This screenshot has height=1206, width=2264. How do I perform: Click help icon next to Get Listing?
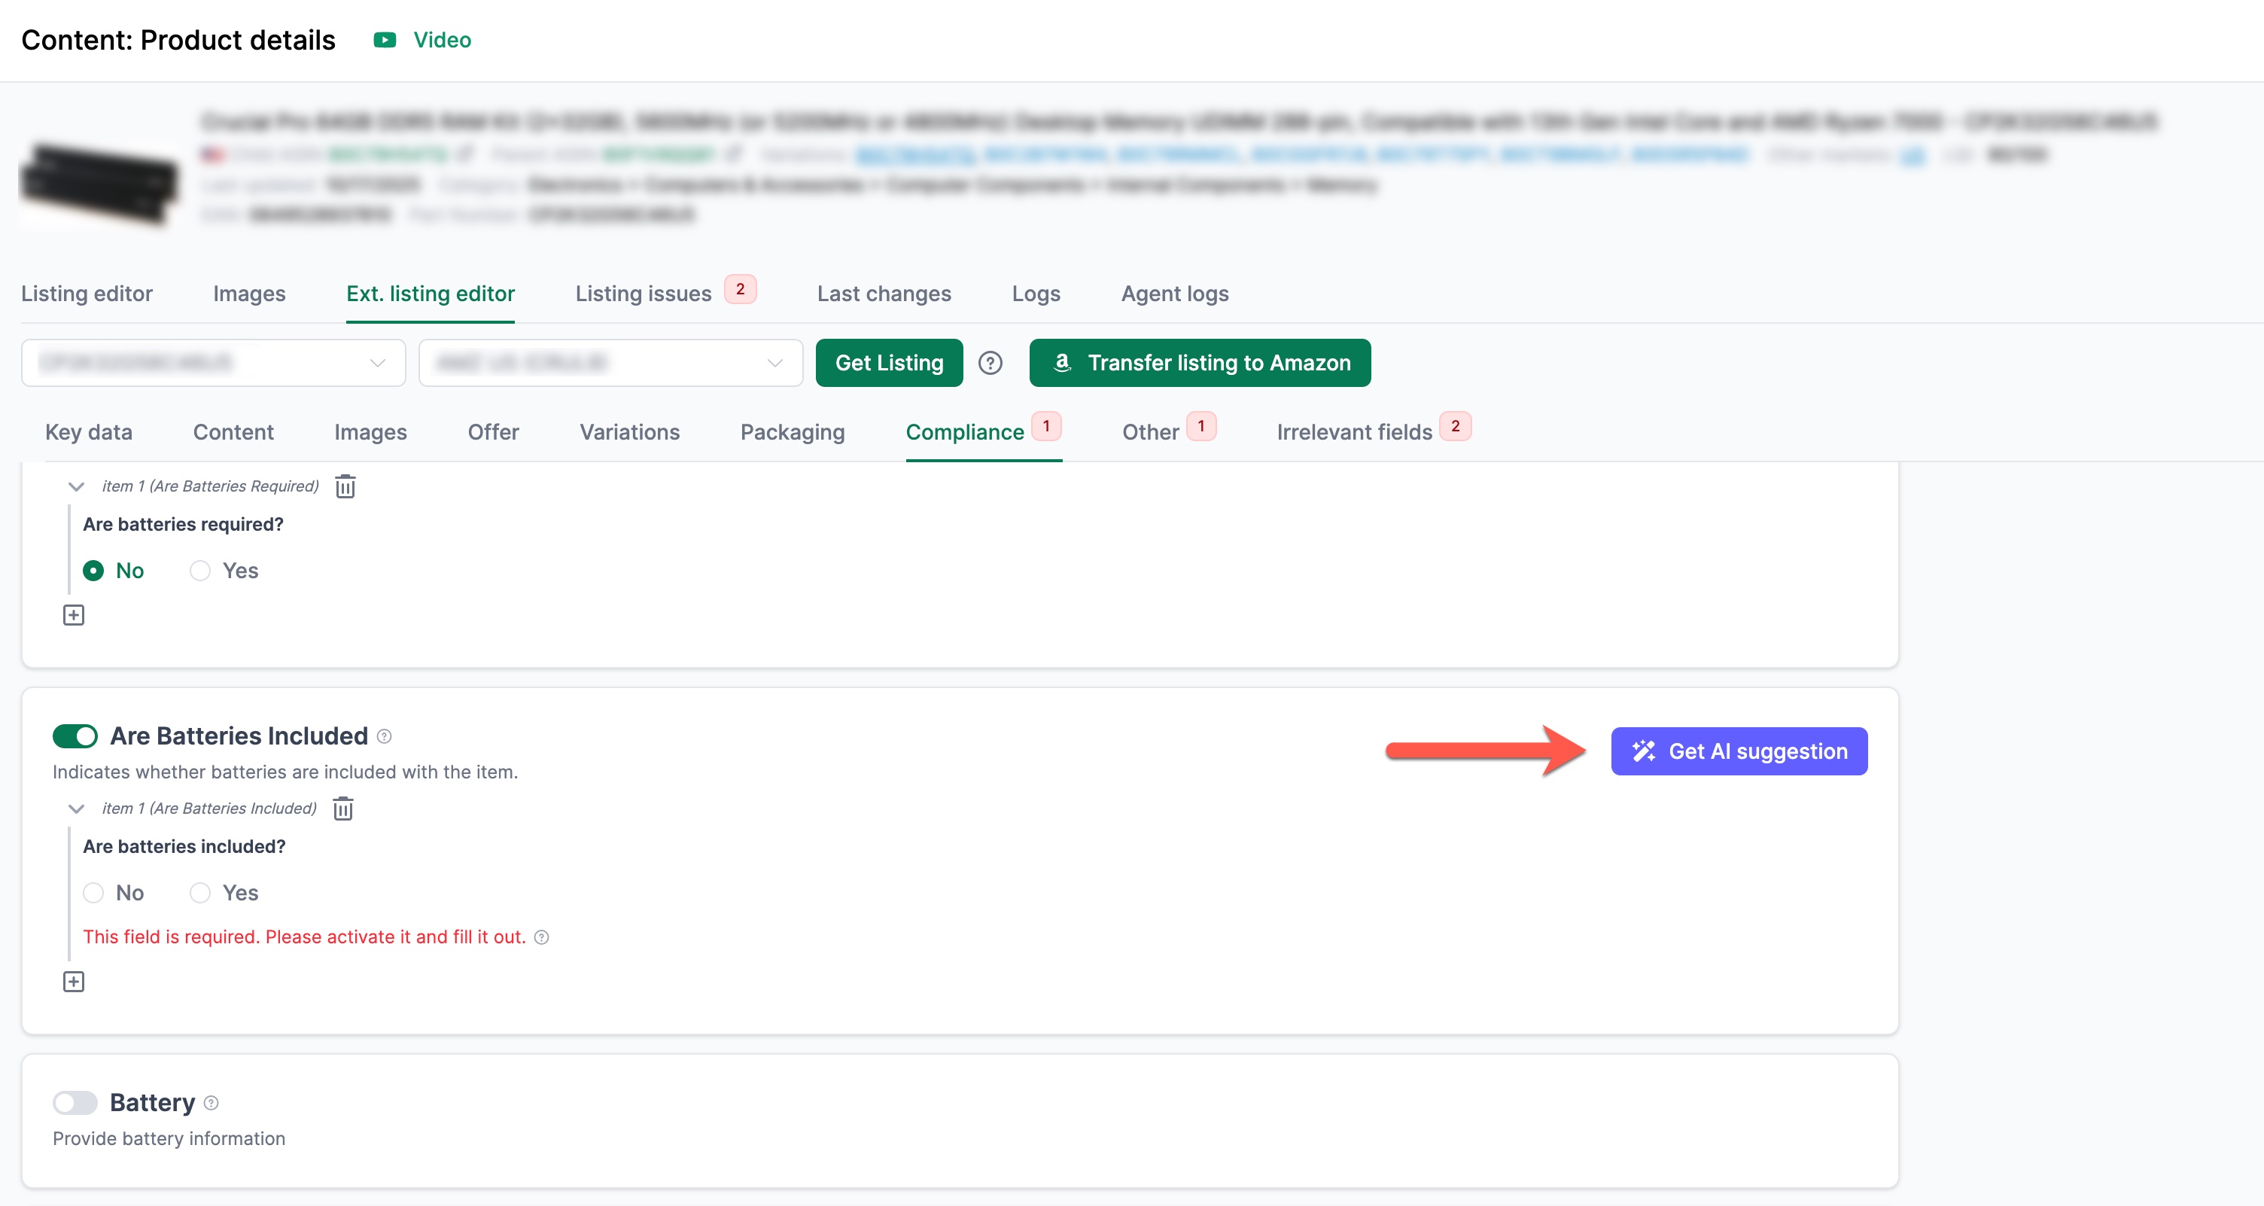pyautogui.click(x=990, y=363)
